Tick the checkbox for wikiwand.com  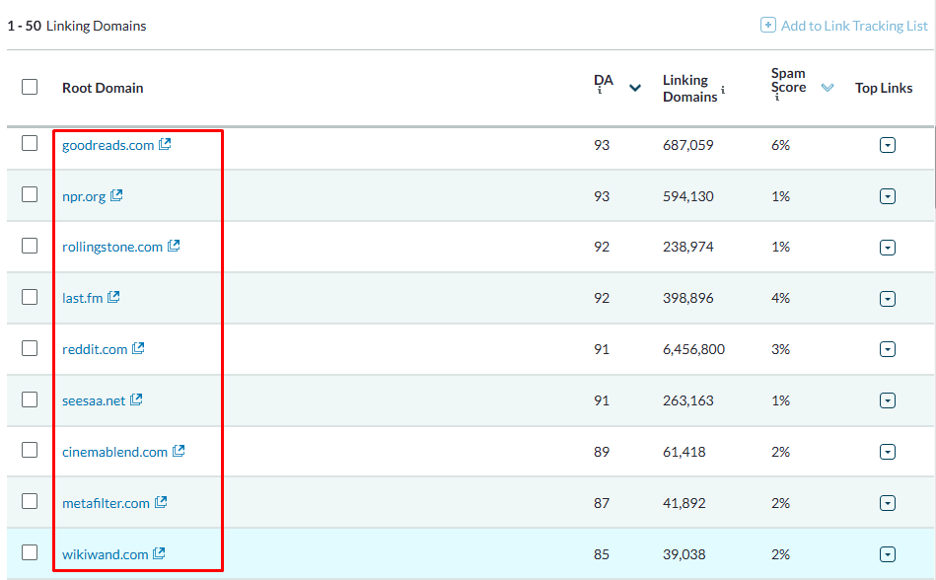[30, 552]
